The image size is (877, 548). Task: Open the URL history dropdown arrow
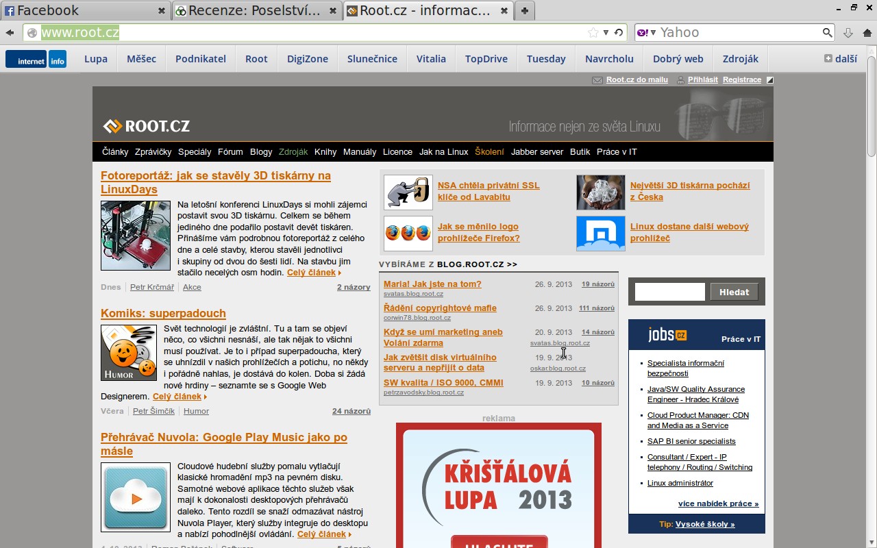click(606, 32)
